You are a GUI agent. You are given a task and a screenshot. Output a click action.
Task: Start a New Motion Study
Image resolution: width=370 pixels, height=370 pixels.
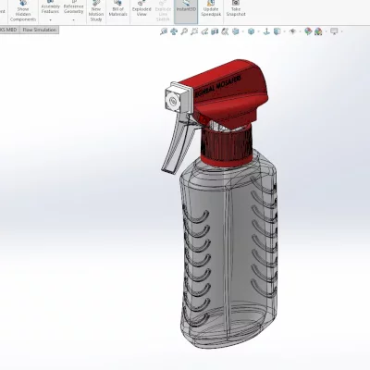click(96, 12)
